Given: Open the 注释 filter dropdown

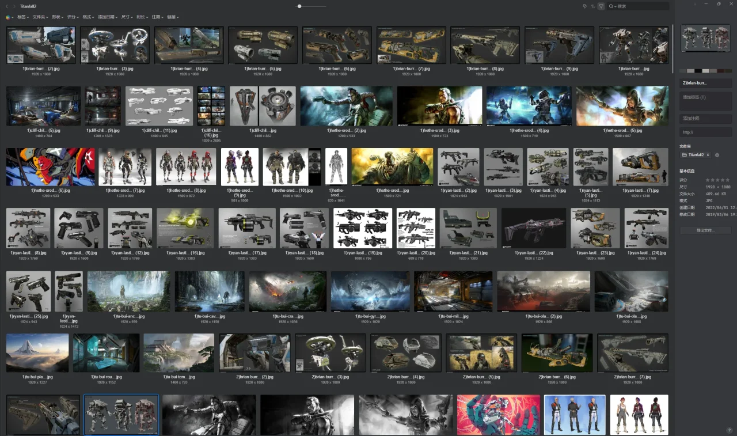Looking at the screenshot, I should tap(157, 17).
